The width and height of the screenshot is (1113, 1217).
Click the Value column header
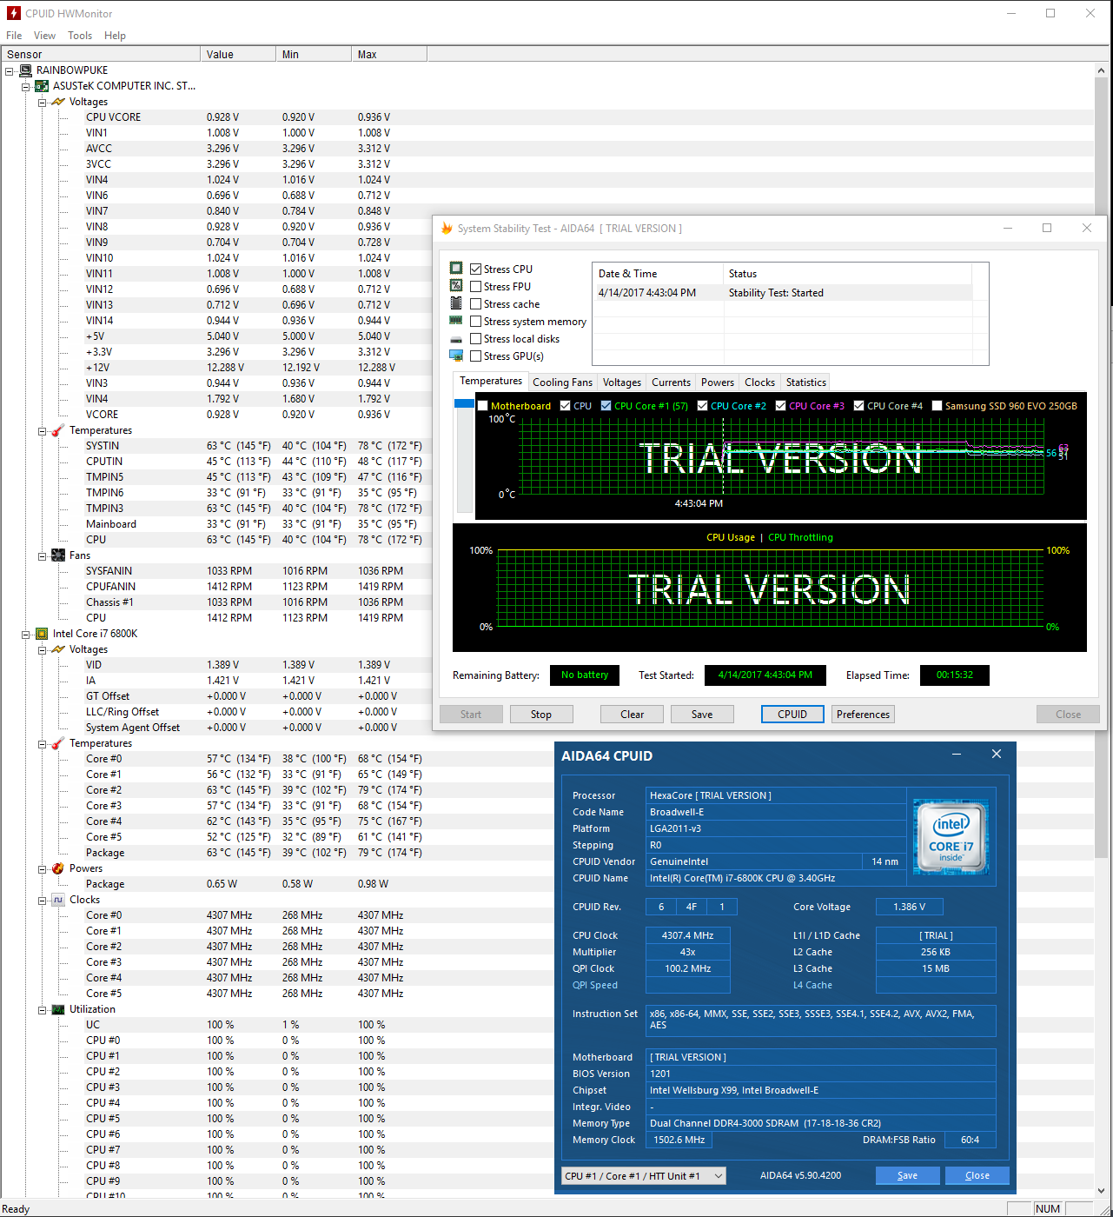click(x=238, y=54)
